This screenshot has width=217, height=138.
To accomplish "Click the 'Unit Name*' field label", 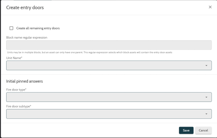I will 14,58.
